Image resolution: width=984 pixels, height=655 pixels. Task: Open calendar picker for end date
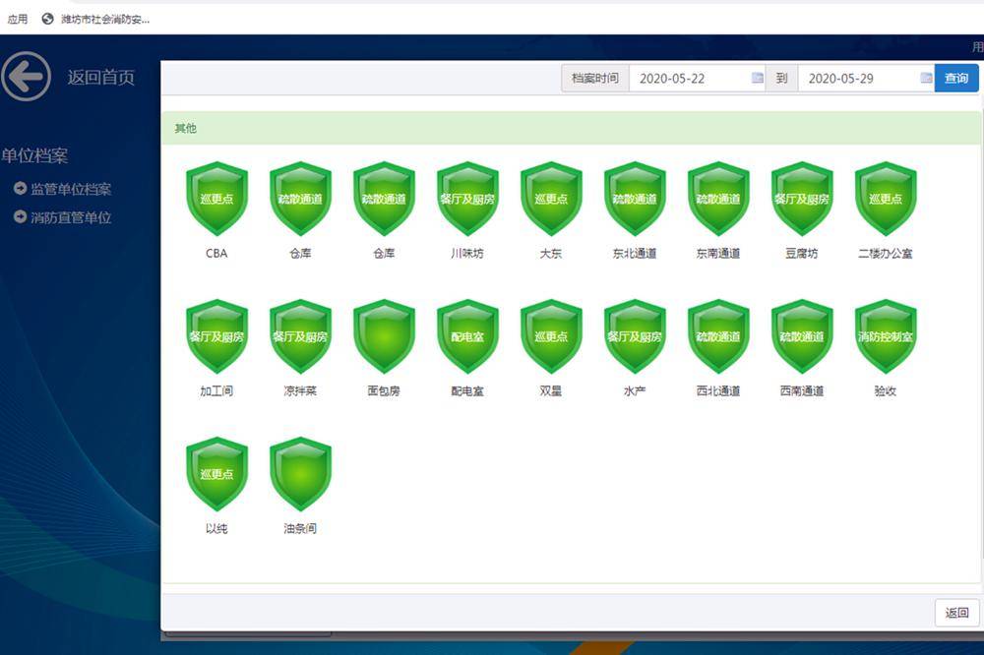(926, 79)
